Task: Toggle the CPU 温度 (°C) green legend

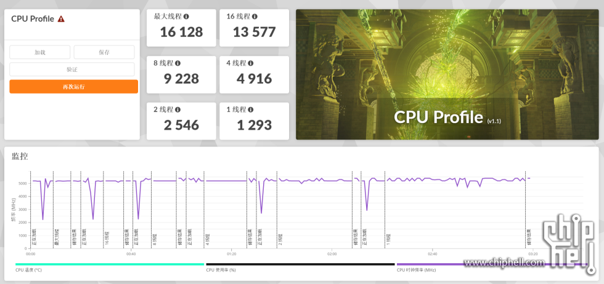Action: click(110, 264)
